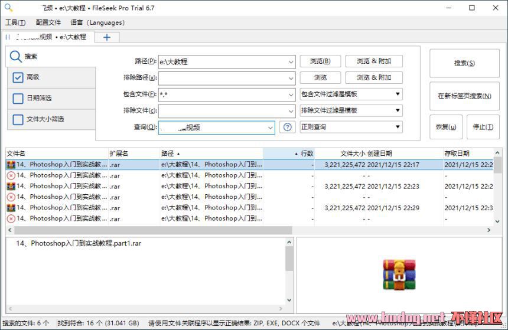Screen dimensions: 508x330
Task: Click the WinRAR icon of the fifth result row
Action: point(11,208)
